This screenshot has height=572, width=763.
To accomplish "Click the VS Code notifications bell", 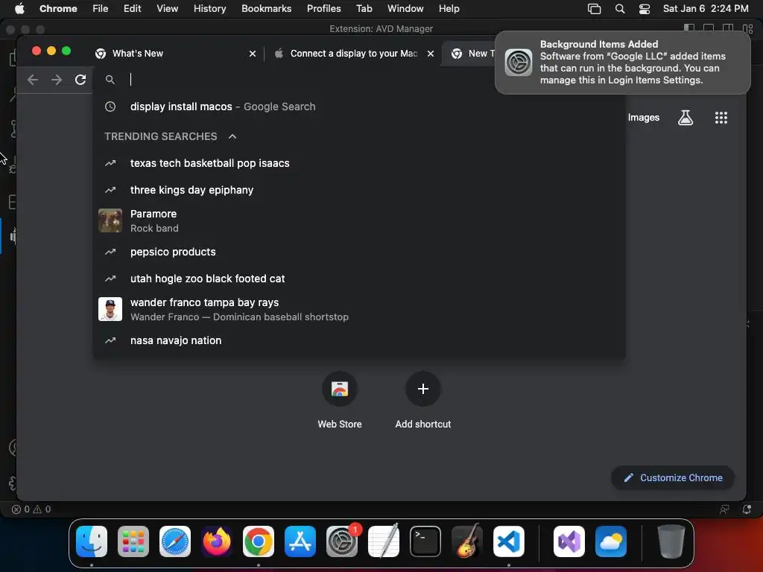I will 747,509.
